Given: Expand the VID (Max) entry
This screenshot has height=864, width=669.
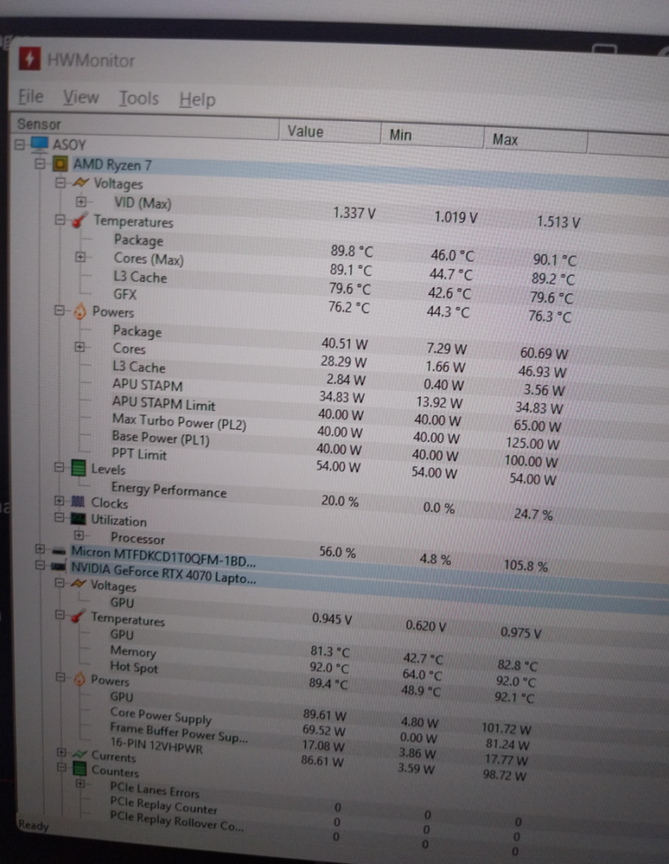Looking at the screenshot, I should [x=81, y=202].
